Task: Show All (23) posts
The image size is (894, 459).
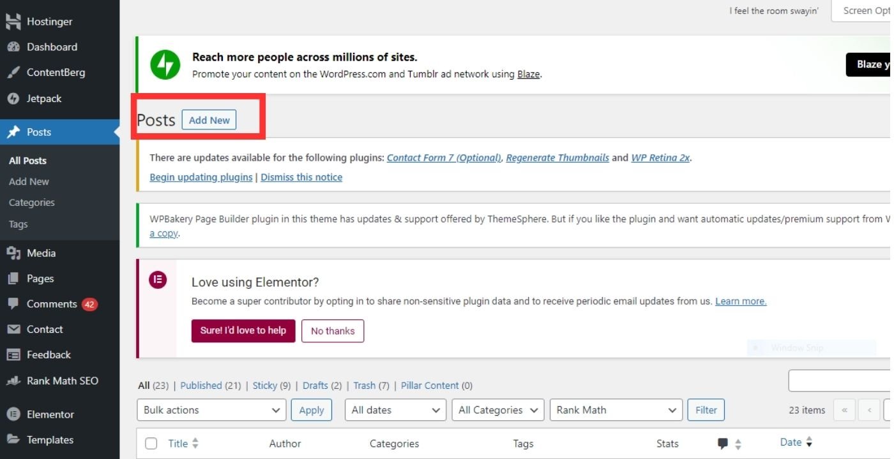Action: pyautogui.click(x=153, y=386)
